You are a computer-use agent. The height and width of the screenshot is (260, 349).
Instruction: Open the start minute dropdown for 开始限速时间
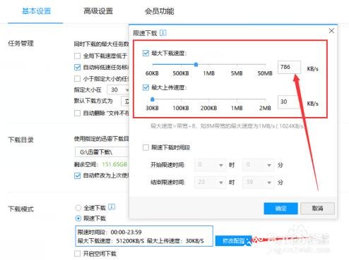pyautogui.click(x=259, y=165)
